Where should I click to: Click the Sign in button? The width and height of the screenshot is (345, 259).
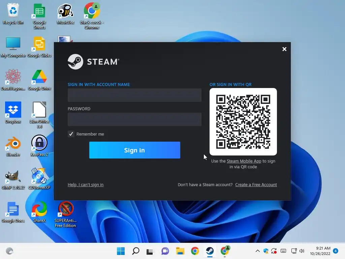point(135,150)
